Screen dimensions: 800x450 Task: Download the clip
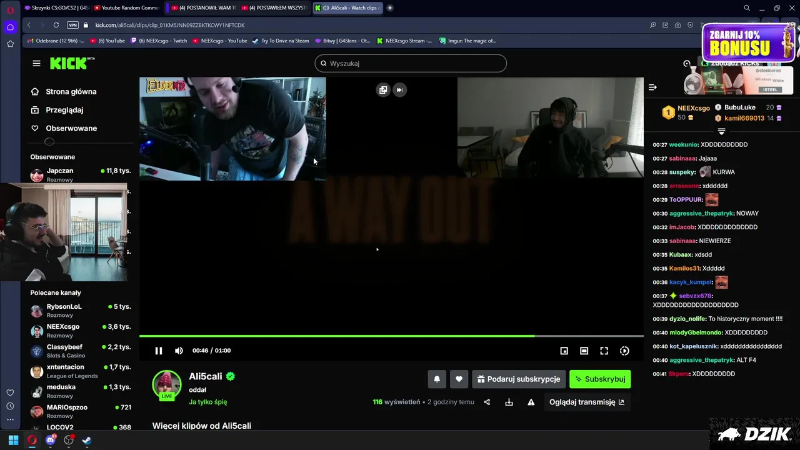tap(509, 402)
